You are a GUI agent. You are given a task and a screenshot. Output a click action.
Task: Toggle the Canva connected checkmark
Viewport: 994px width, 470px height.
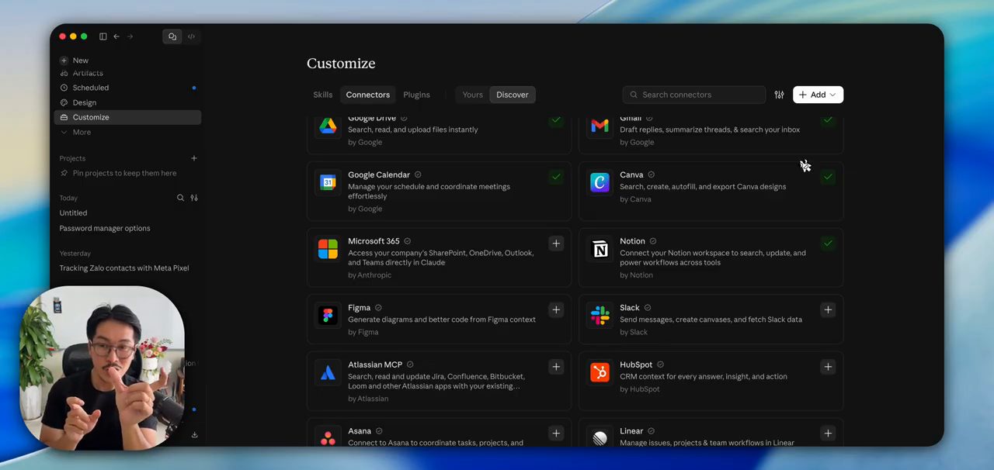click(x=828, y=177)
